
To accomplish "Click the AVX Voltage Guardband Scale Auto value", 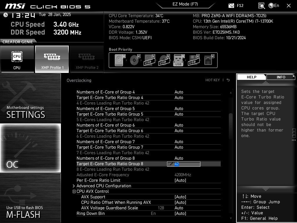I will [179, 208].
